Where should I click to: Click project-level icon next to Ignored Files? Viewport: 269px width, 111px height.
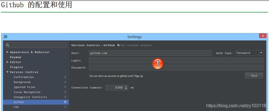tap(65, 87)
